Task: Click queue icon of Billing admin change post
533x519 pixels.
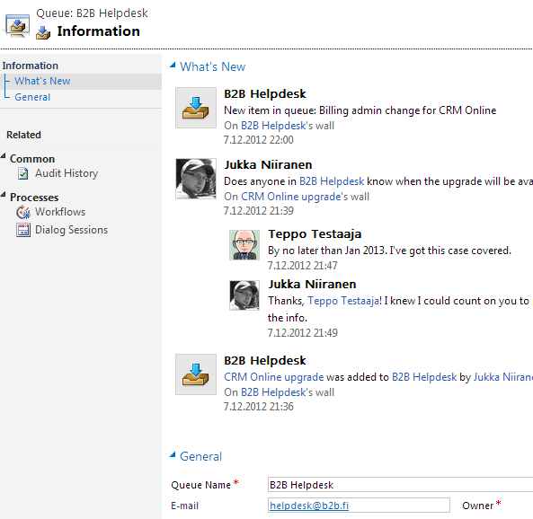Action: pyautogui.click(x=196, y=108)
